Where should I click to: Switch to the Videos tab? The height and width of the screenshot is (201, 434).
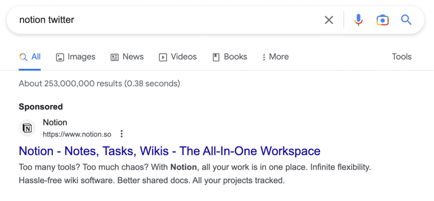click(178, 57)
